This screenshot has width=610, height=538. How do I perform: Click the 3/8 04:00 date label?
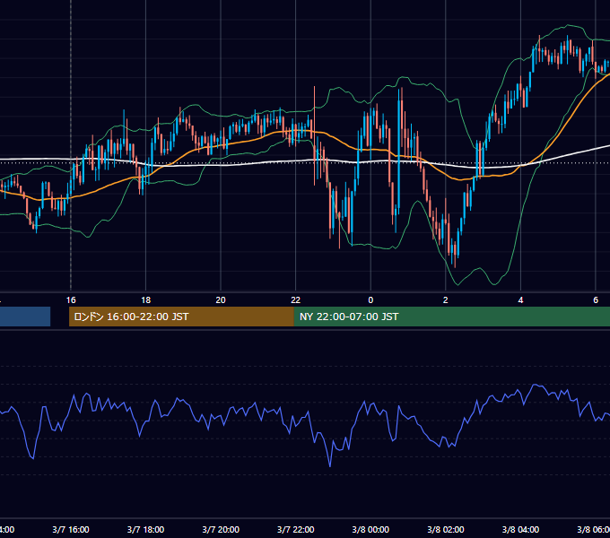pos(520,529)
